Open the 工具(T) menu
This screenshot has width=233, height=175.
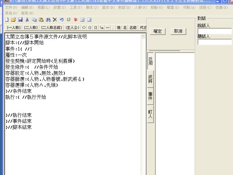[x=76, y=8]
